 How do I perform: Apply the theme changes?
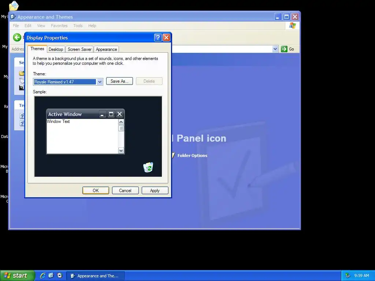click(155, 190)
